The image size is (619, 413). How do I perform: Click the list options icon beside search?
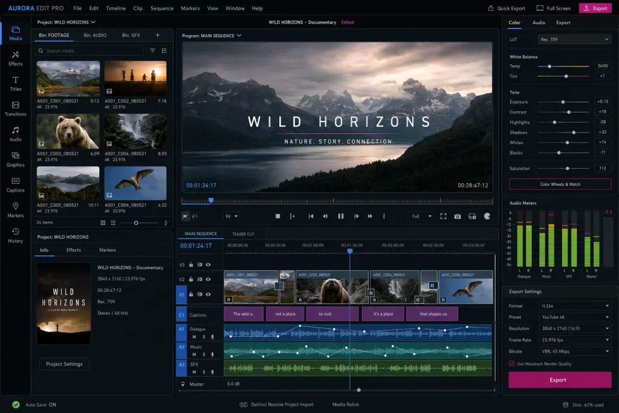click(164, 51)
